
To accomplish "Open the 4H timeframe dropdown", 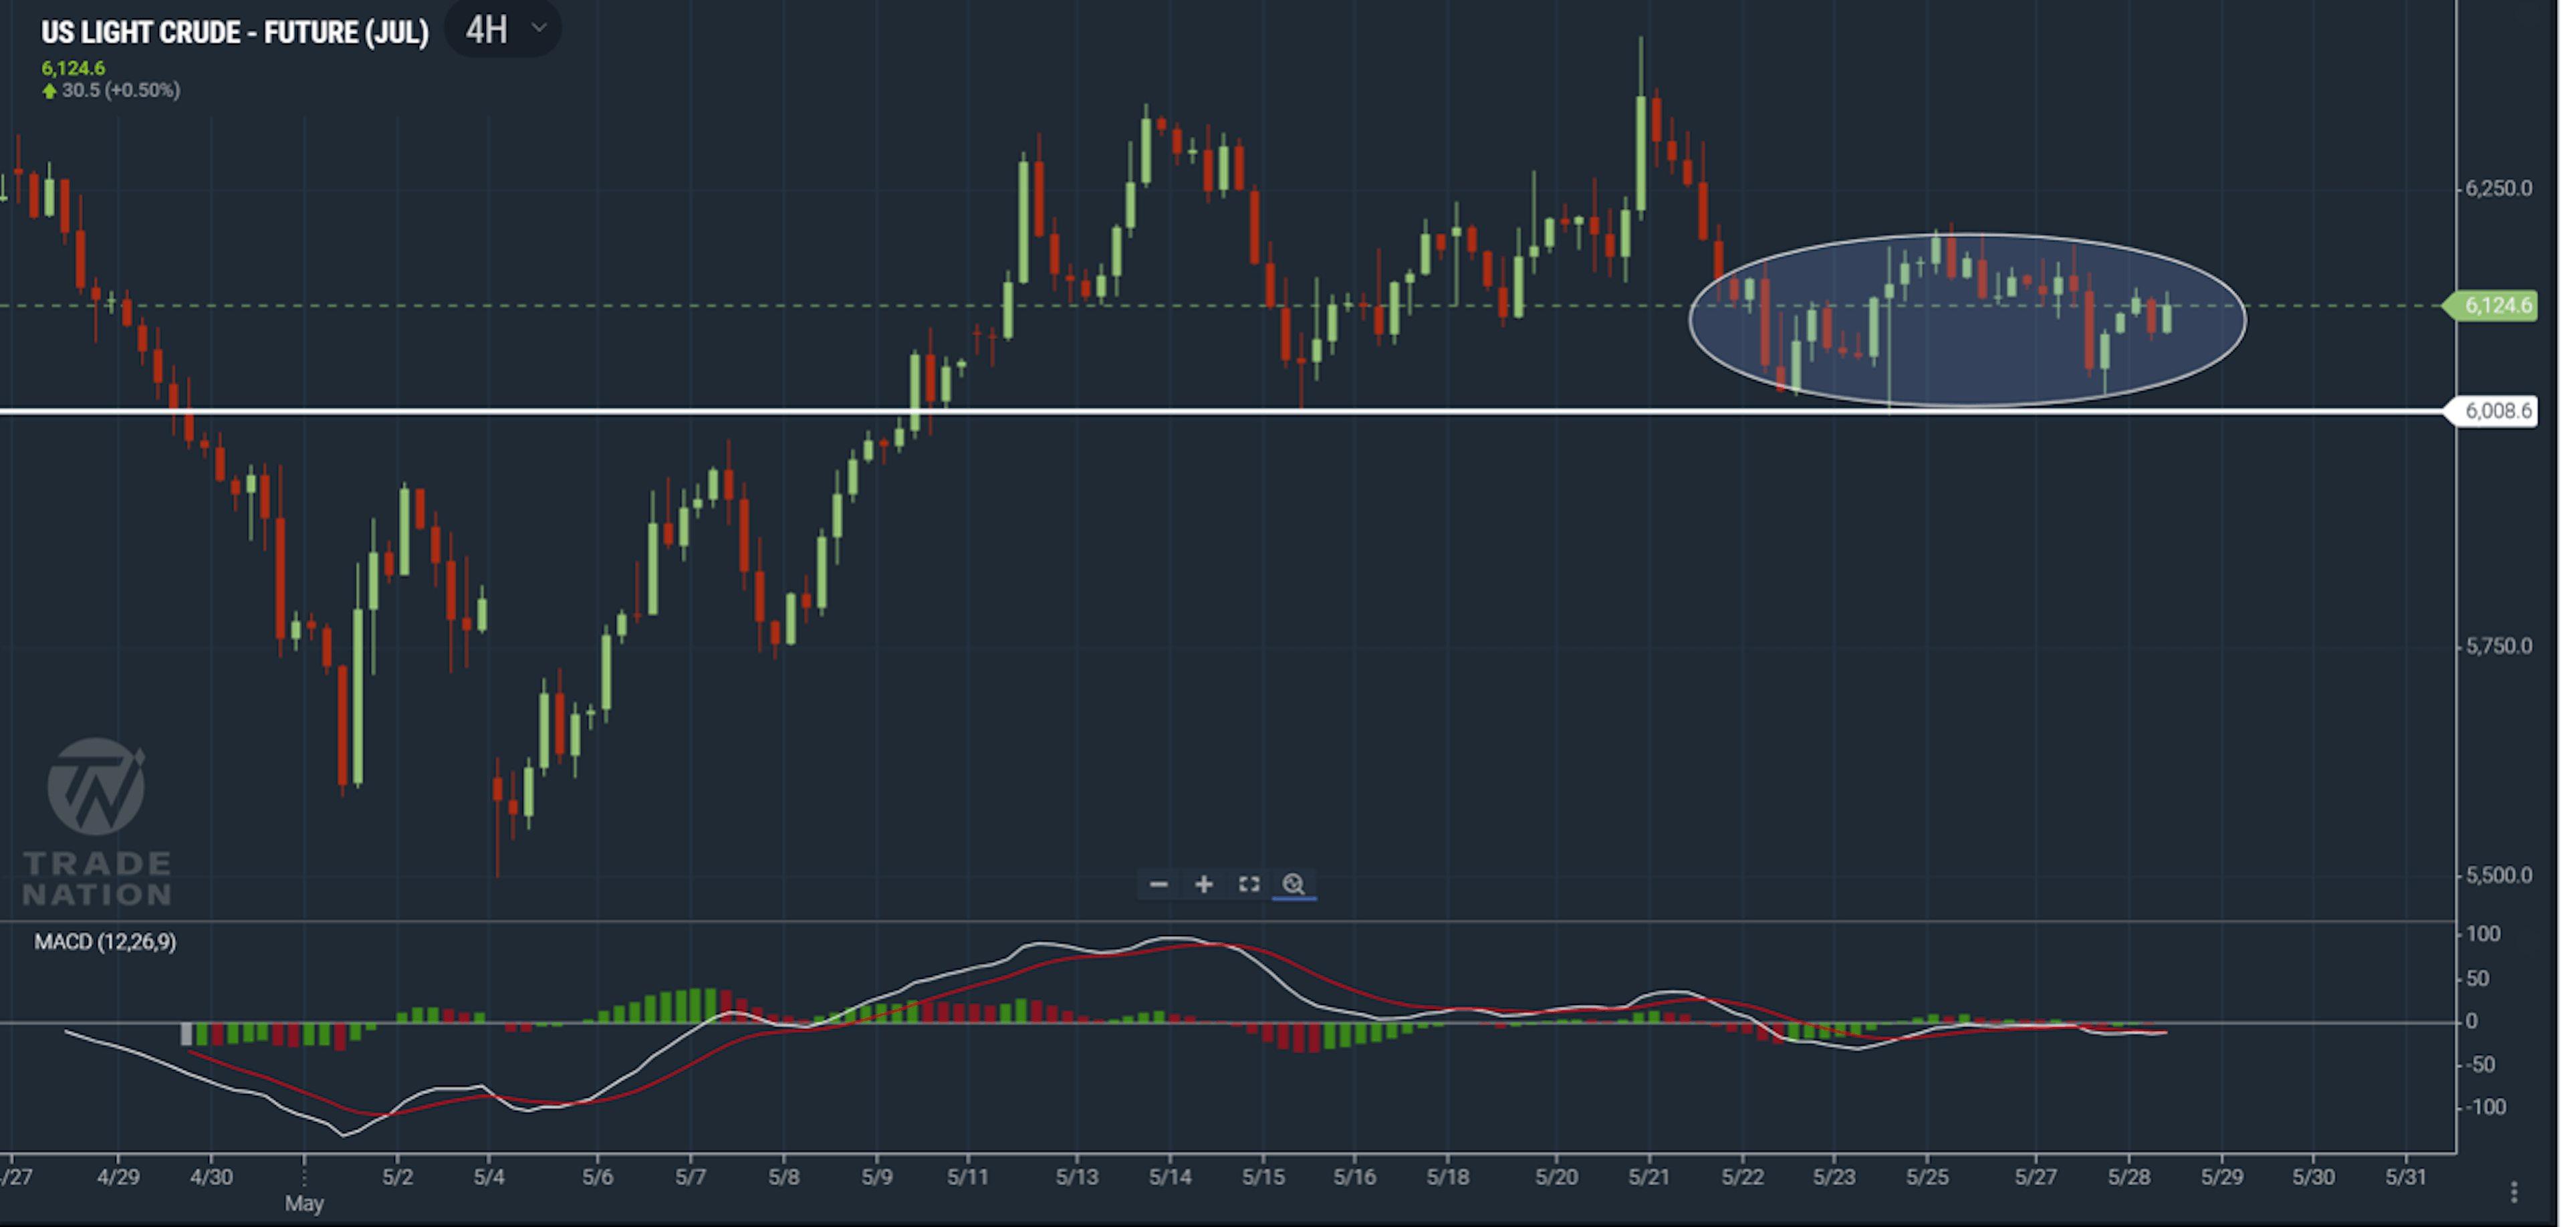I will (504, 29).
